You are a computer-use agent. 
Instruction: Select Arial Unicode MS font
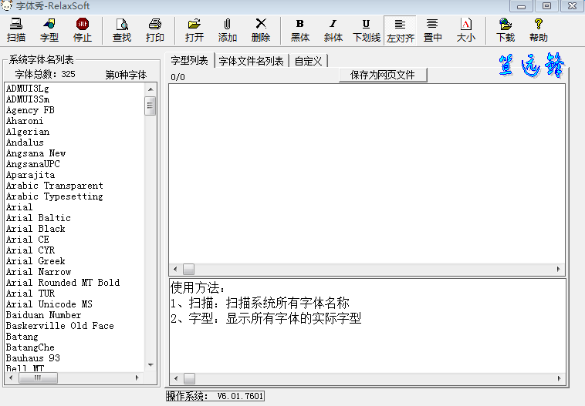pyautogui.click(x=49, y=304)
